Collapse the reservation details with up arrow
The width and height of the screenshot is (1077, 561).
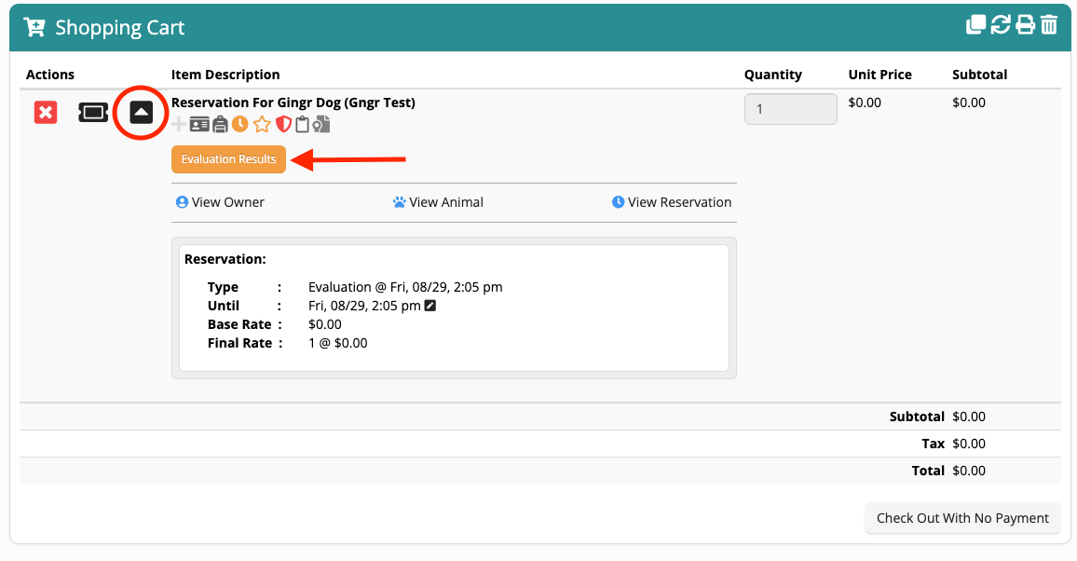(142, 113)
